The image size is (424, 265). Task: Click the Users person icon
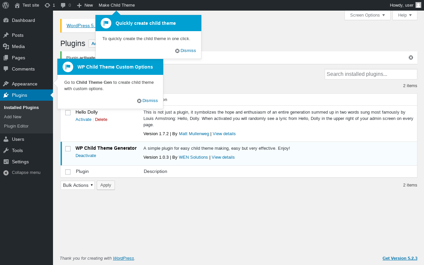(x=6, y=139)
